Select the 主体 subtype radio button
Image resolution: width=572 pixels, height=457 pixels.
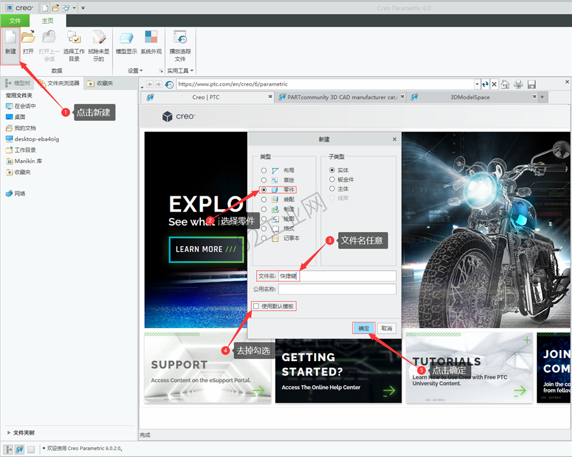coord(332,189)
